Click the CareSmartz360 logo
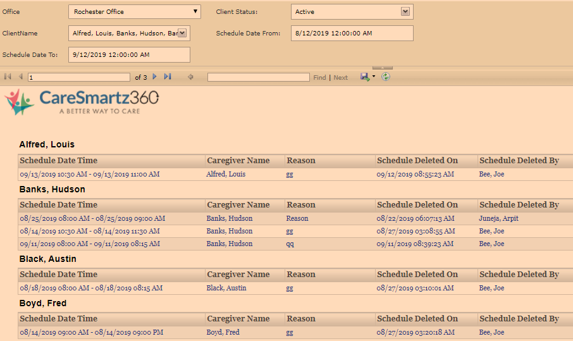The height and width of the screenshot is (341, 573). [82, 101]
